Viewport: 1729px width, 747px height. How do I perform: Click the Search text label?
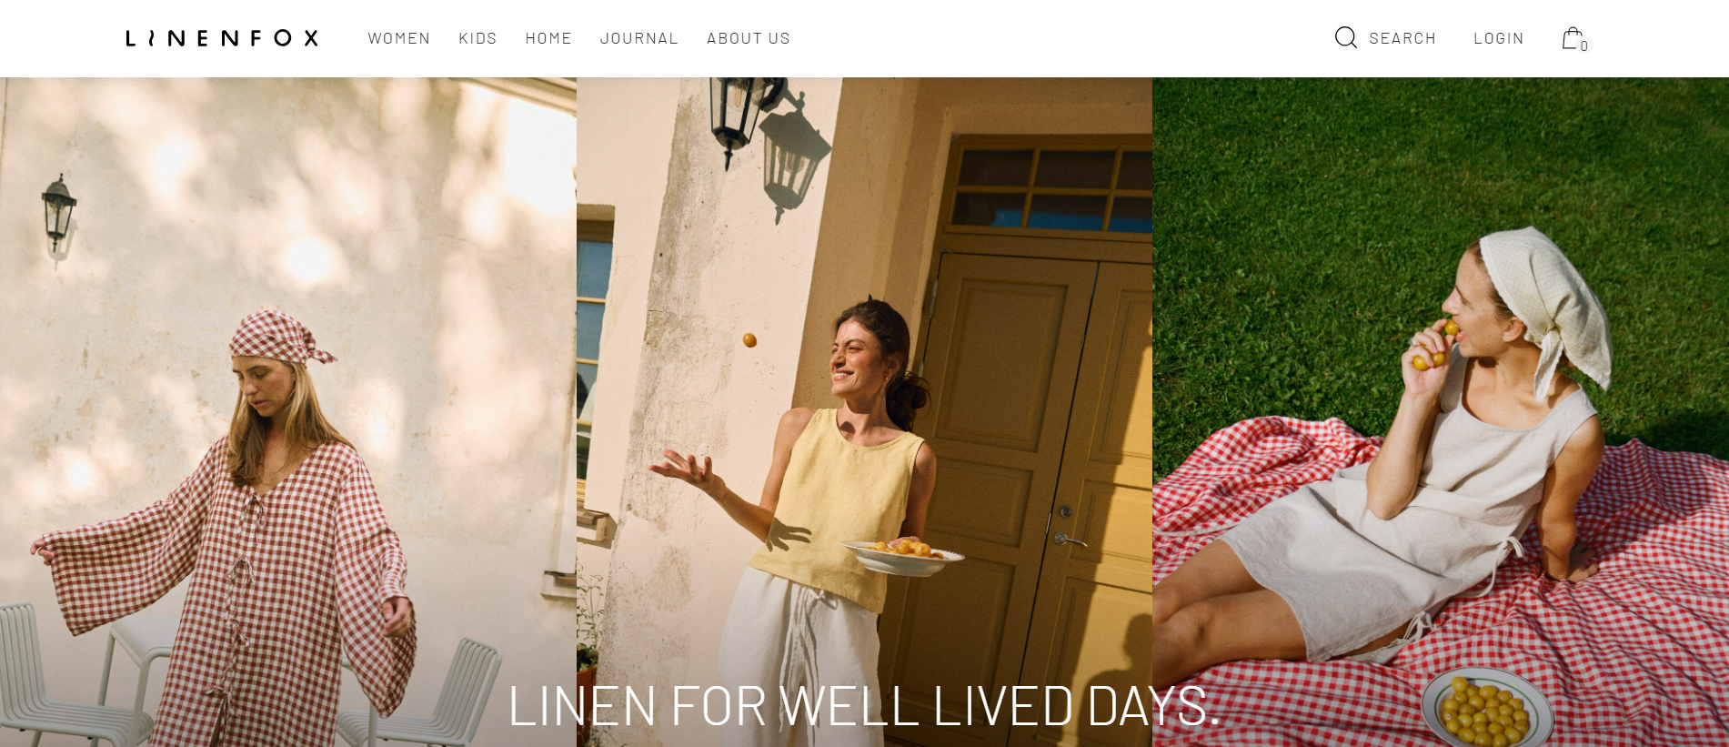point(1402,38)
